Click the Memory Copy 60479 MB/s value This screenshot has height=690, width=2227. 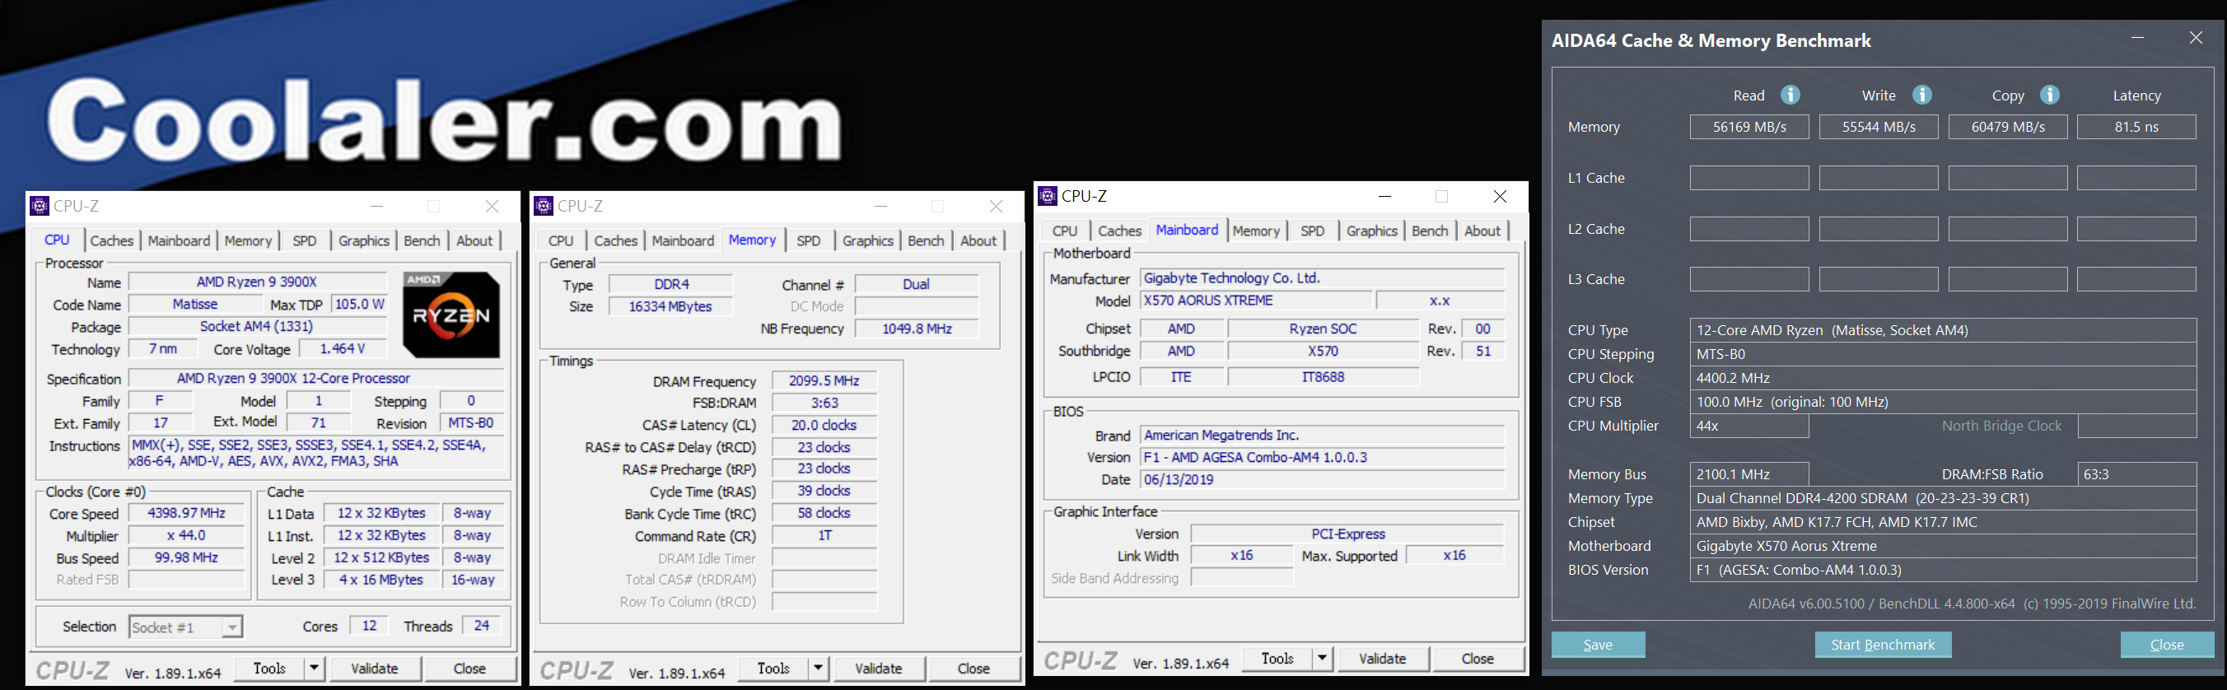point(2007,127)
